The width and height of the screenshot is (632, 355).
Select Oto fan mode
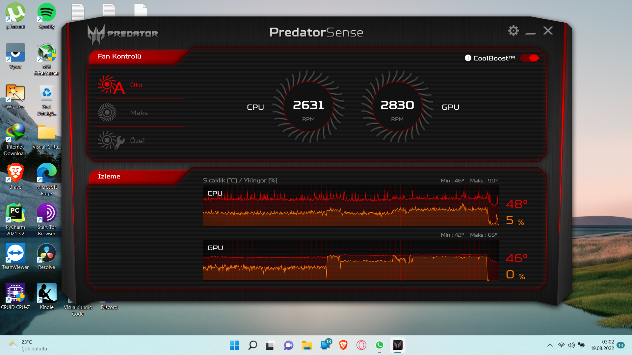coord(136,85)
